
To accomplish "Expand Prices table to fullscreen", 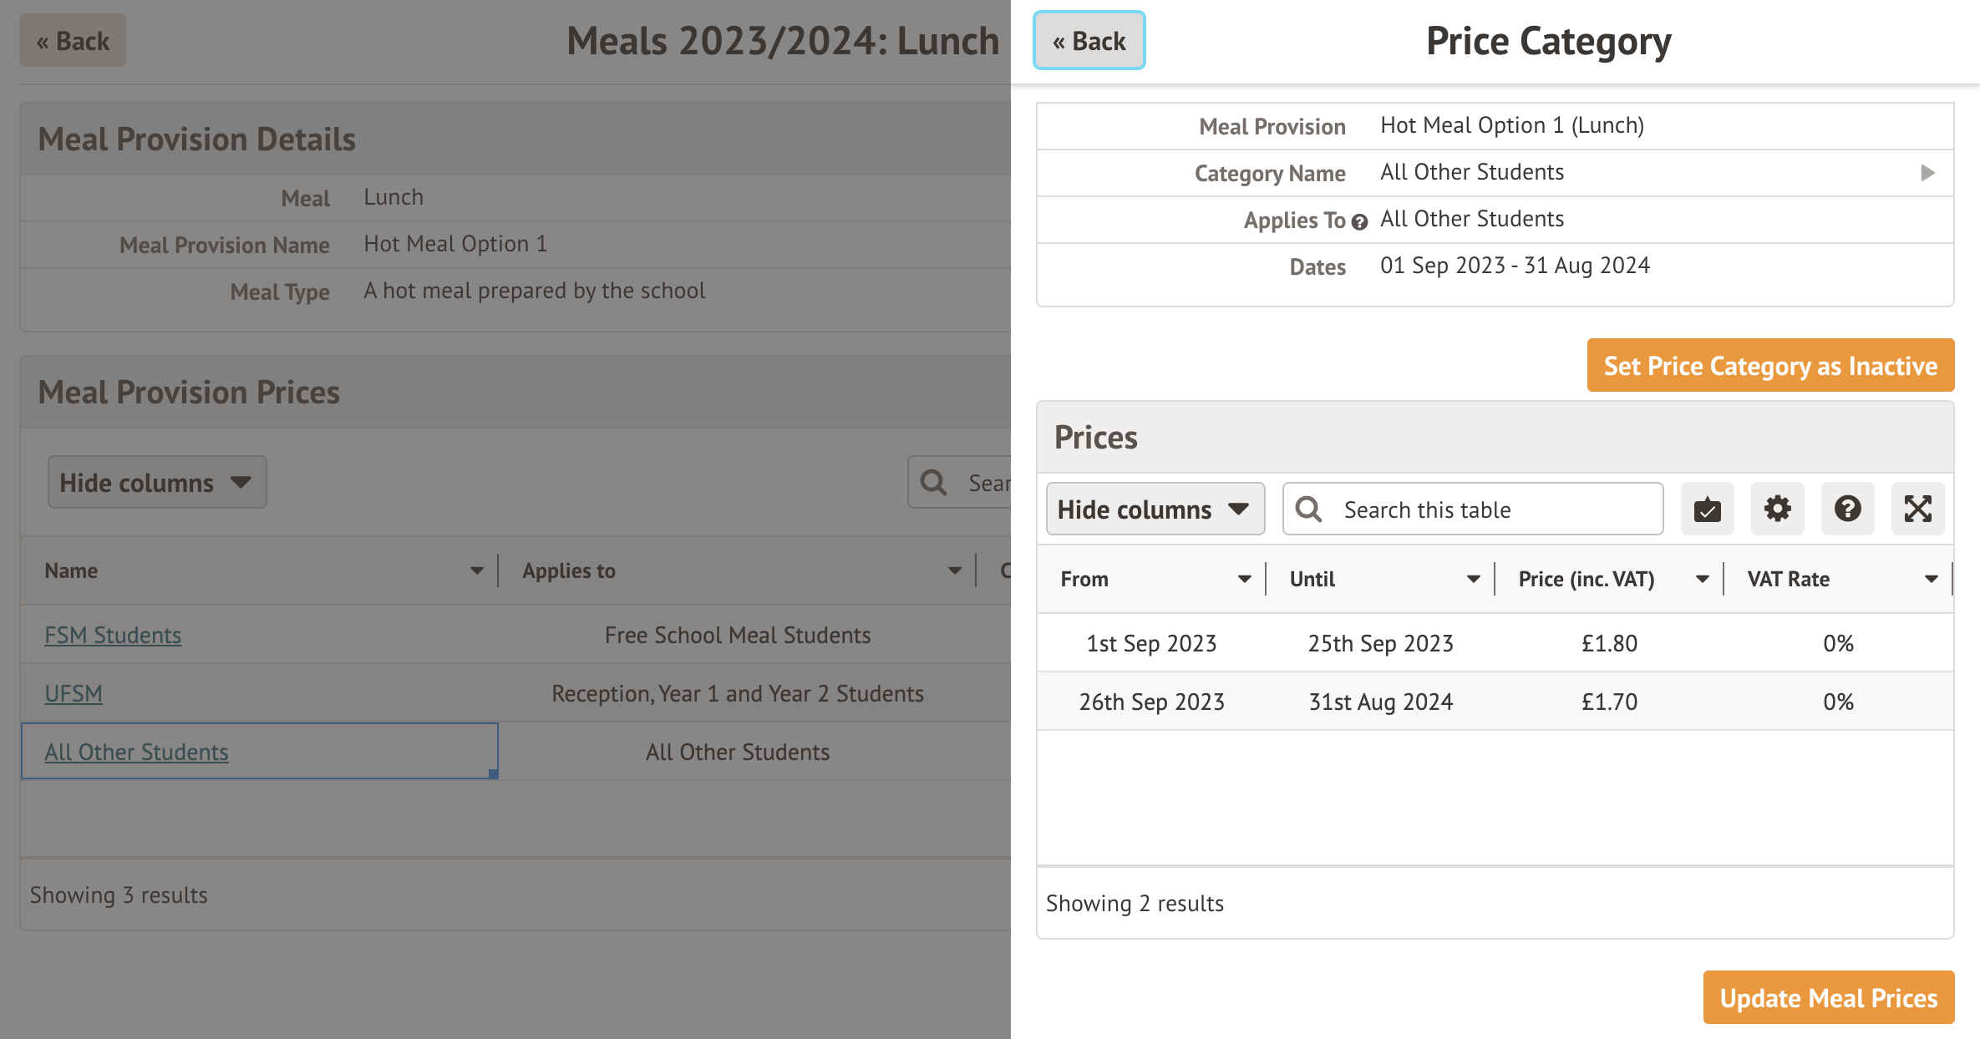I will tap(1917, 509).
